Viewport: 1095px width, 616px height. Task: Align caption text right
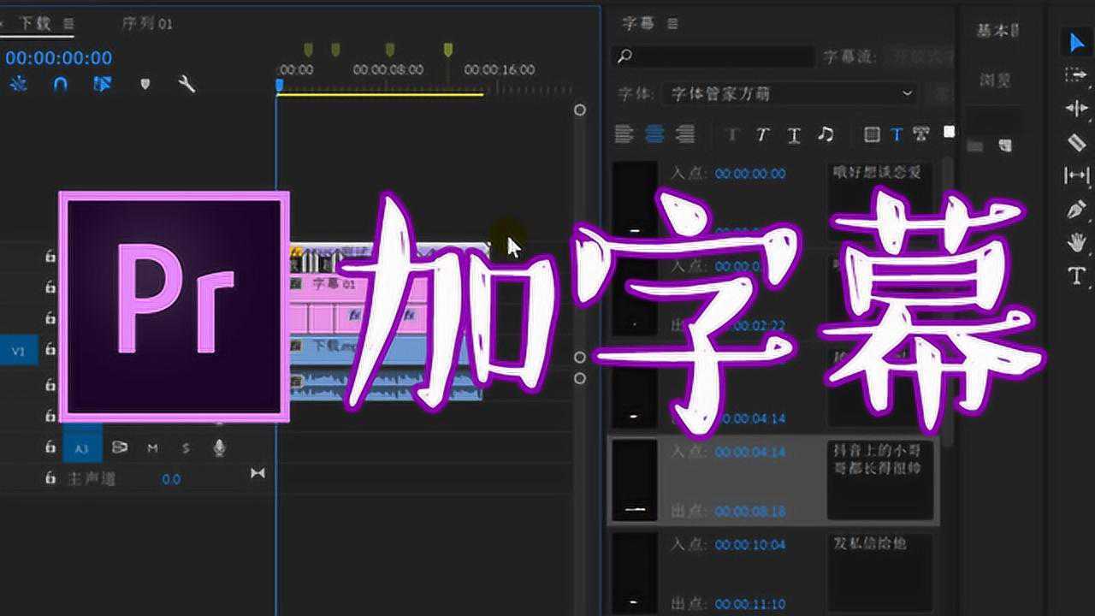tap(684, 133)
